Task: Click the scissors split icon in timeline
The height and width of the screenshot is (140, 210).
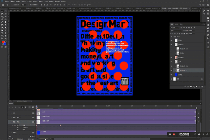Action: click(29, 107)
